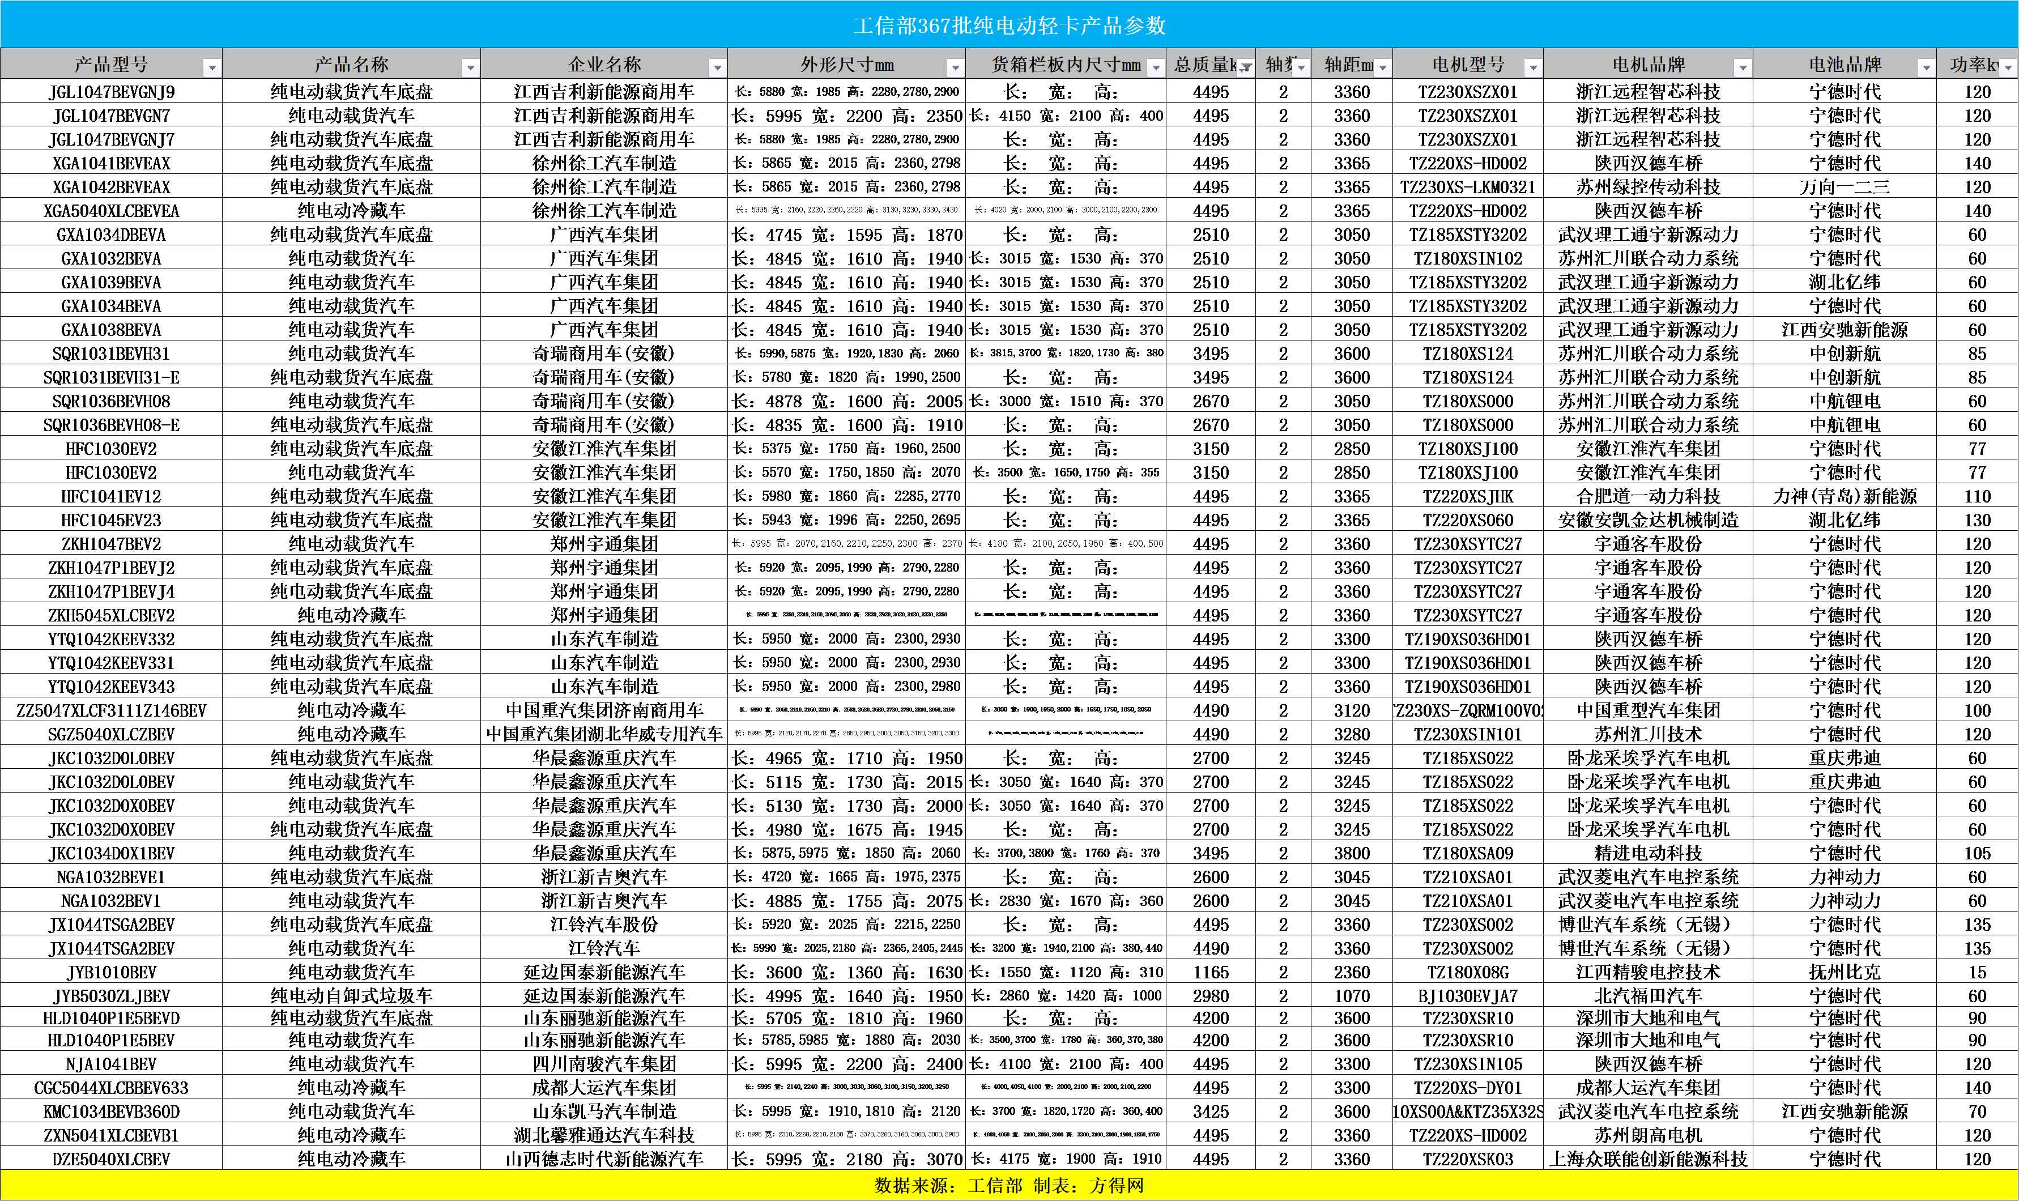Open the 货箱栏板内尺寸mm filter dropdown
Image resolution: width=2019 pixels, height=1201 pixels.
click(x=1156, y=68)
